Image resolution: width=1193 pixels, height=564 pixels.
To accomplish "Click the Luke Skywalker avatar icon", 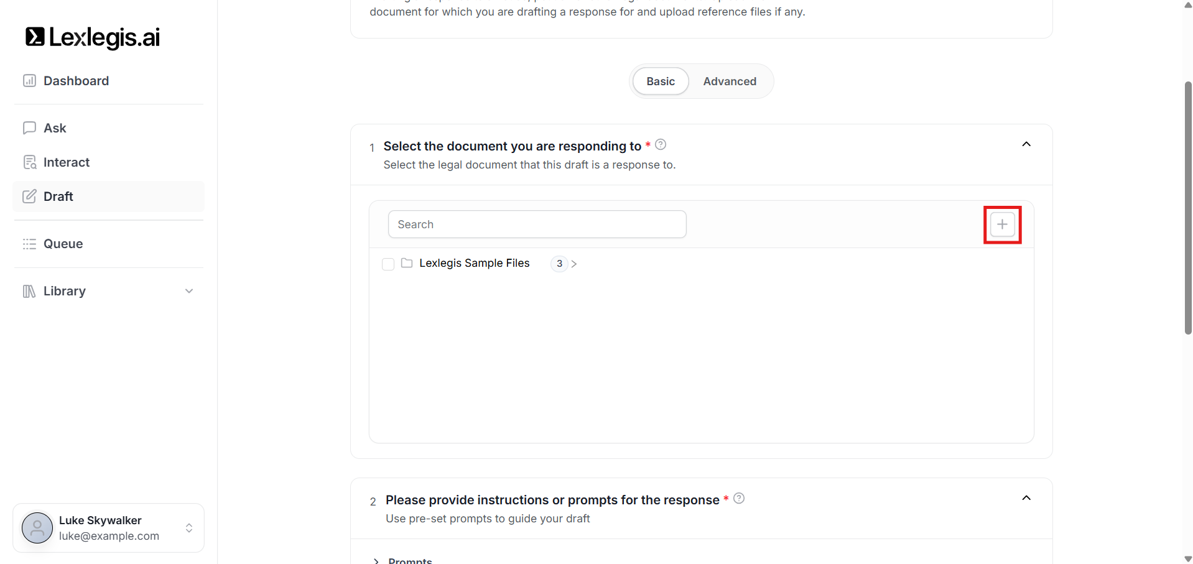I will pyautogui.click(x=37, y=528).
